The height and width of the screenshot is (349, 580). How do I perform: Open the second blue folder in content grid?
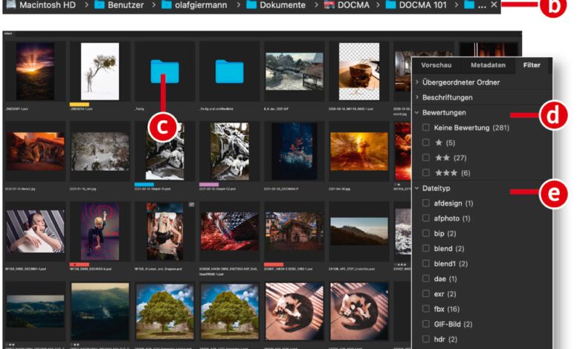point(229,71)
